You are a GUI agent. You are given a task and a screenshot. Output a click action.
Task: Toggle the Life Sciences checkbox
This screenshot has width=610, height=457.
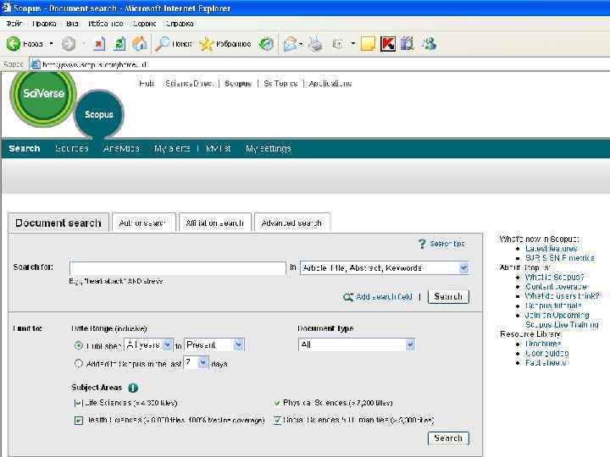tap(77, 403)
